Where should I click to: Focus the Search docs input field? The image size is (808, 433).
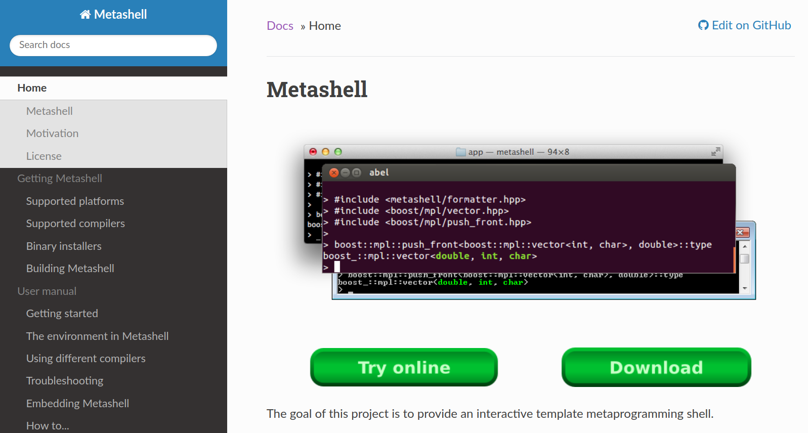[x=113, y=45]
